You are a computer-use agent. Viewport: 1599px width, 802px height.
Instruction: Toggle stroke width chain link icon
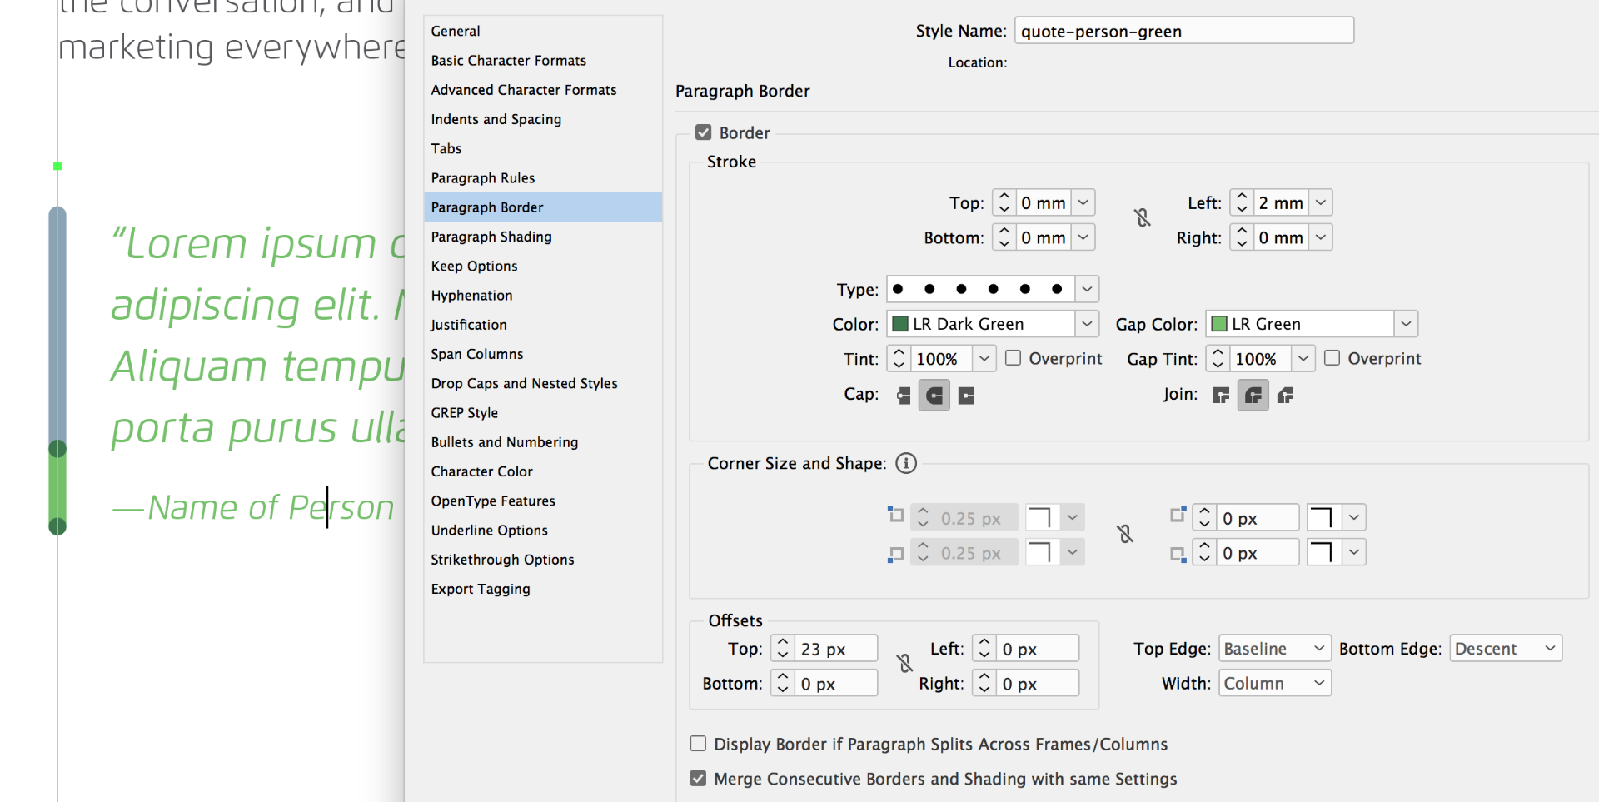point(1143,218)
